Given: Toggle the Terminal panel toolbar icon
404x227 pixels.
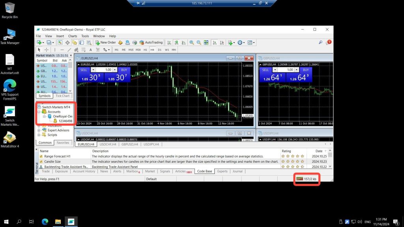Looking at the screenshot, I should click(82, 43).
